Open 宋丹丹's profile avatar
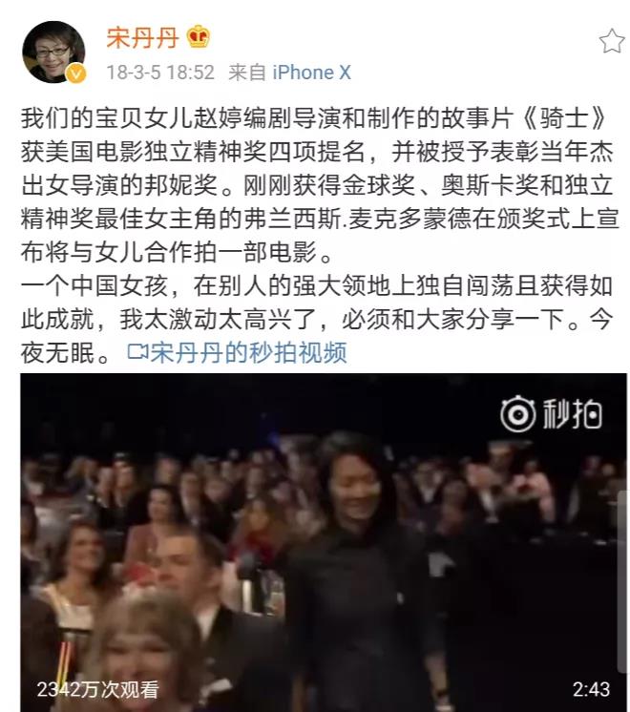630x712 pixels. [x=53, y=52]
